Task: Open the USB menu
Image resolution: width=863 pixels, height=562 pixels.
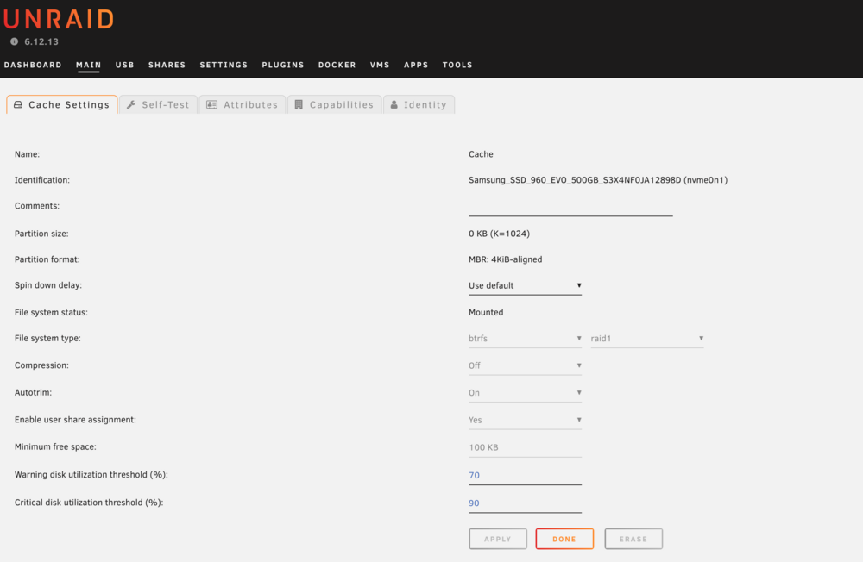Action: point(125,65)
